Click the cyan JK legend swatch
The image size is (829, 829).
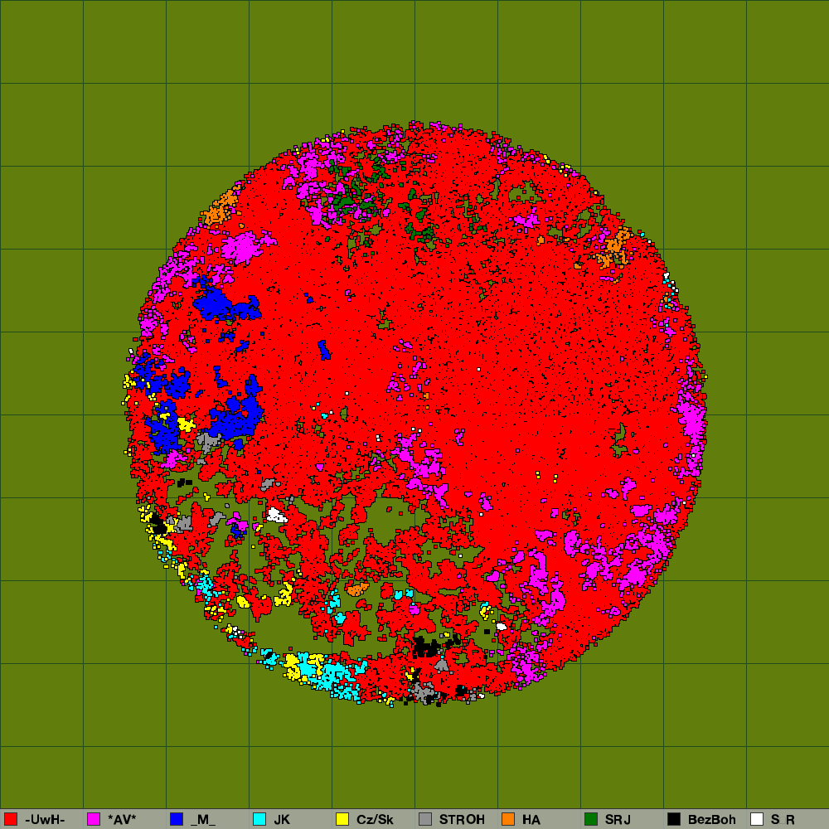pos(259,819)
